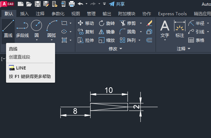Expand the Circle (圆) options dropdown
211x138 pixels.
tap(37, 40)
